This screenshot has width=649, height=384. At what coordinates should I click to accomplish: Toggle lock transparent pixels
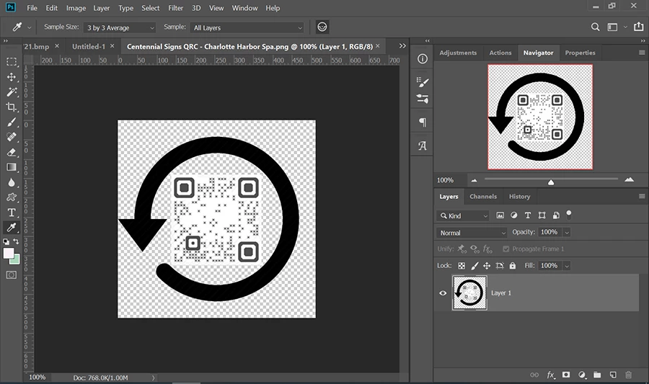tap(462, 266)
